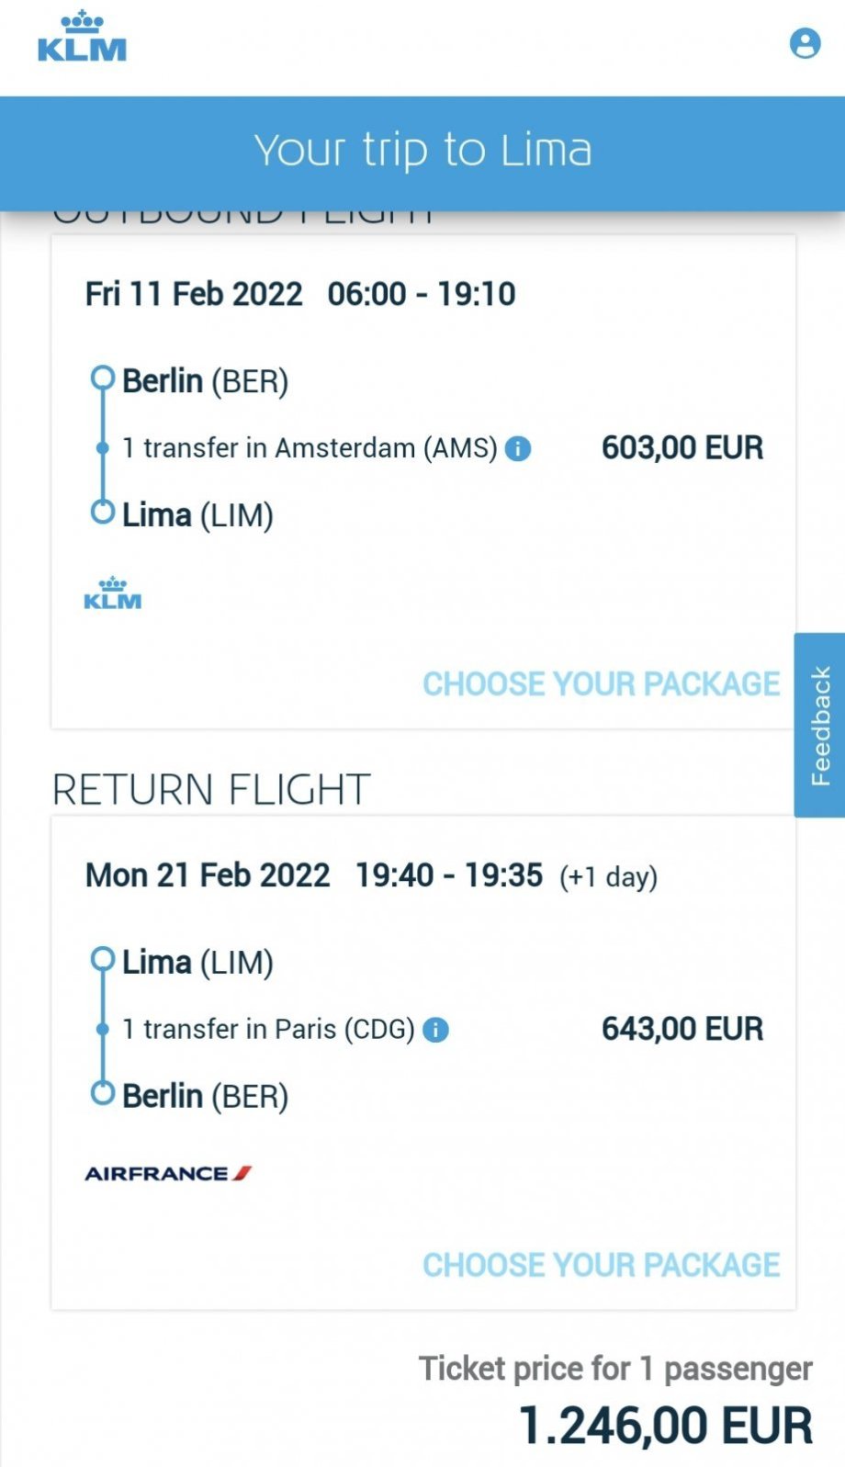Select the 643,00 EUR return price
This screenshot has height=1467, width=845.
coord(682,1029)
